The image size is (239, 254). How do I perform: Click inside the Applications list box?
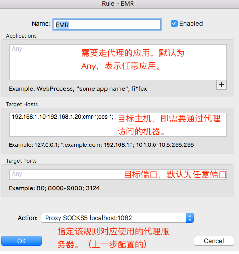pyautogui.click(x=118, y=62)
